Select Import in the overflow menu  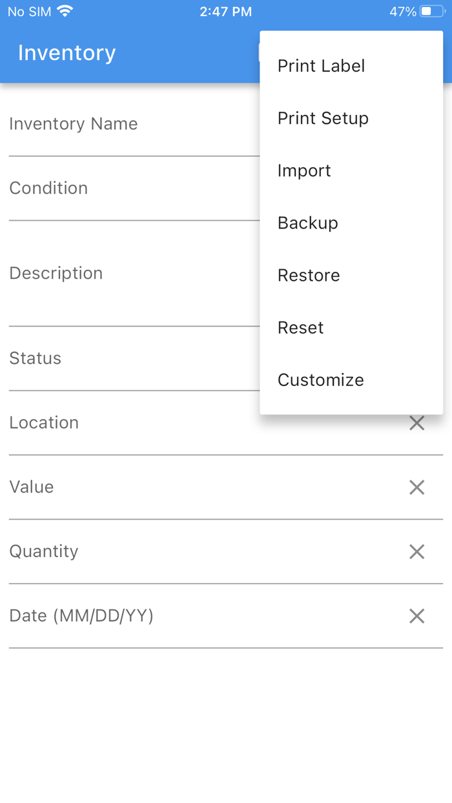[x=304, y=170]
